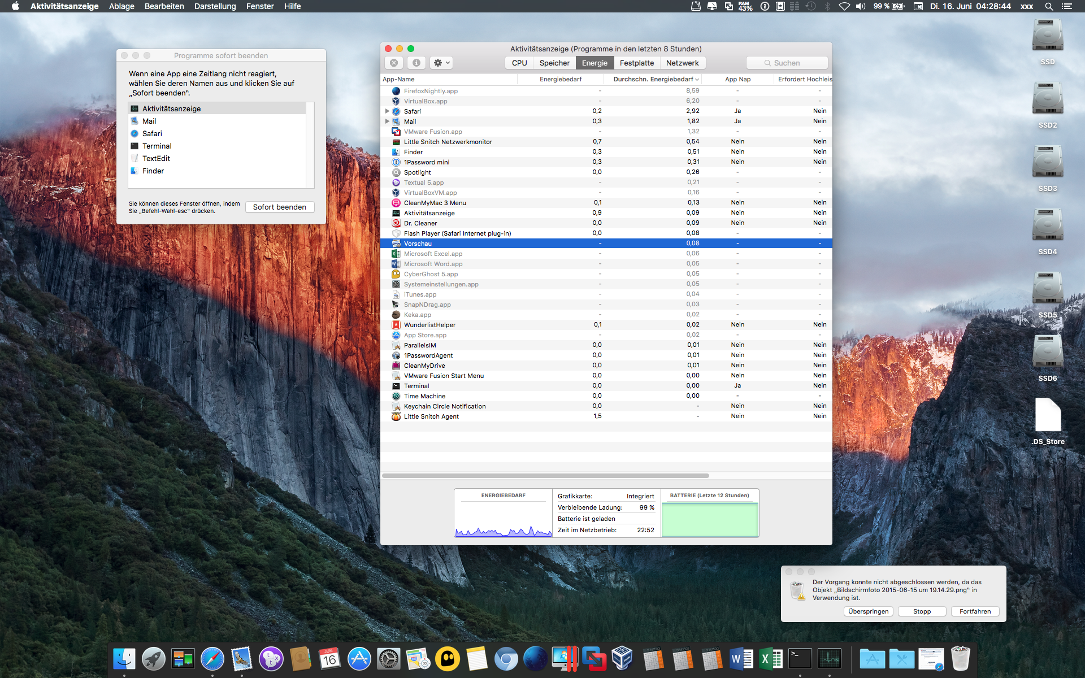Open Calendar from the Dock

(x=330, y=659)
